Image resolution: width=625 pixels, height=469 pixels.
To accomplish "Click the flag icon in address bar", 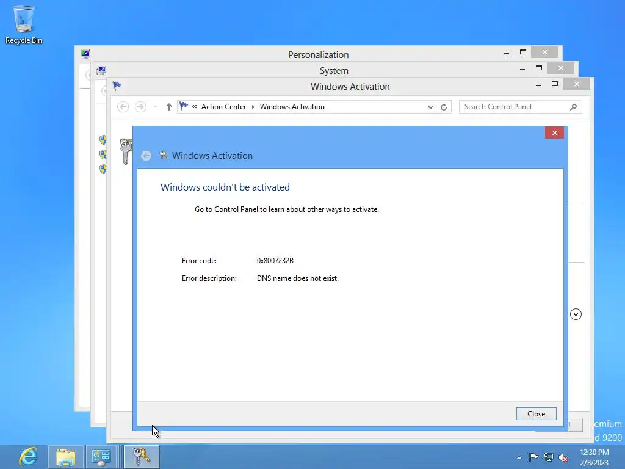I will coord(184,106).
